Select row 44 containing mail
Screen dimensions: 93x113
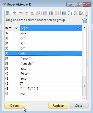click(43, 94)
